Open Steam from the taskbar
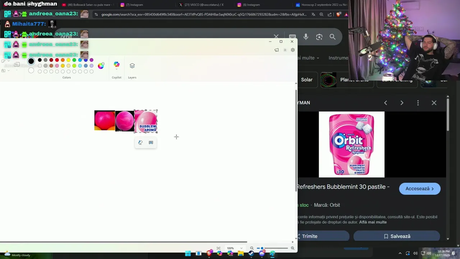The height and width of the screenshot is (259, 460). click(x=251, y=254)
